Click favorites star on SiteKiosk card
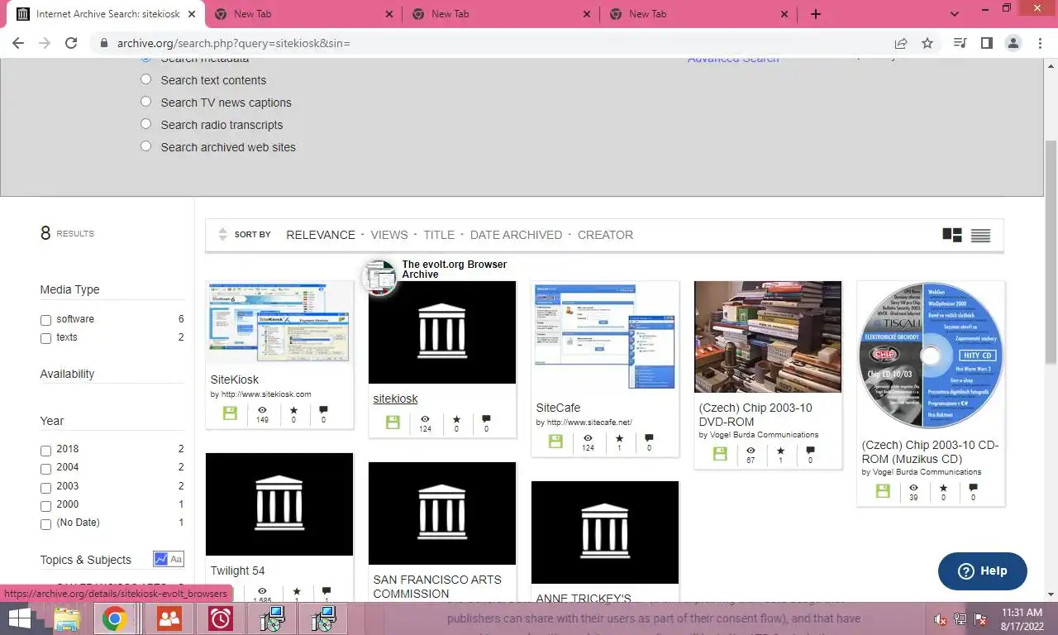The image size is (1058, 635). coord(293,409)
